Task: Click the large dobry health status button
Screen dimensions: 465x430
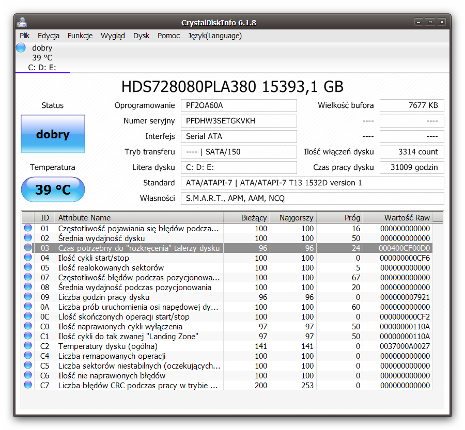Action: click(53, 134)
